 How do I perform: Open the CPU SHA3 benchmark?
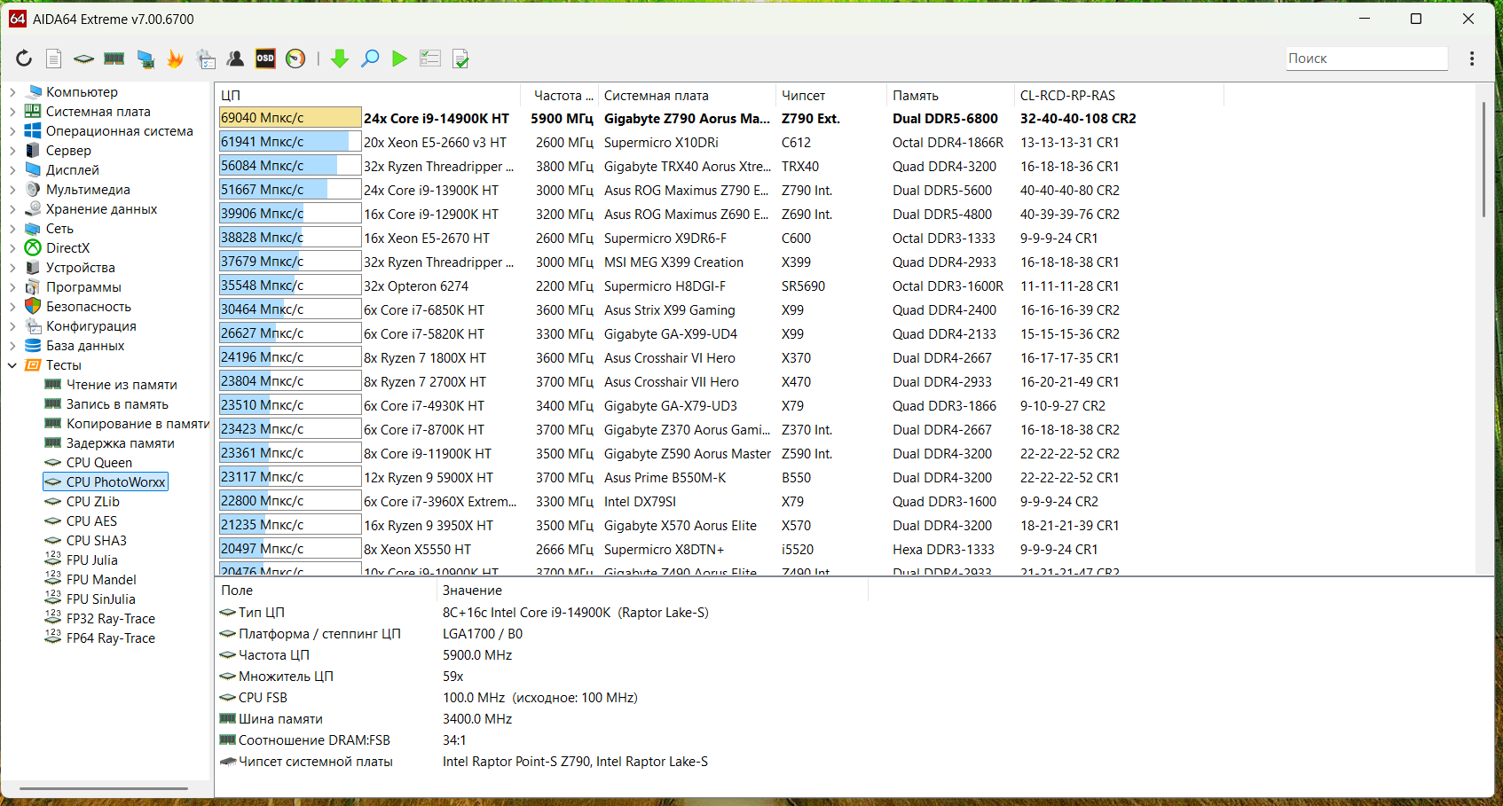coord(97,540)
